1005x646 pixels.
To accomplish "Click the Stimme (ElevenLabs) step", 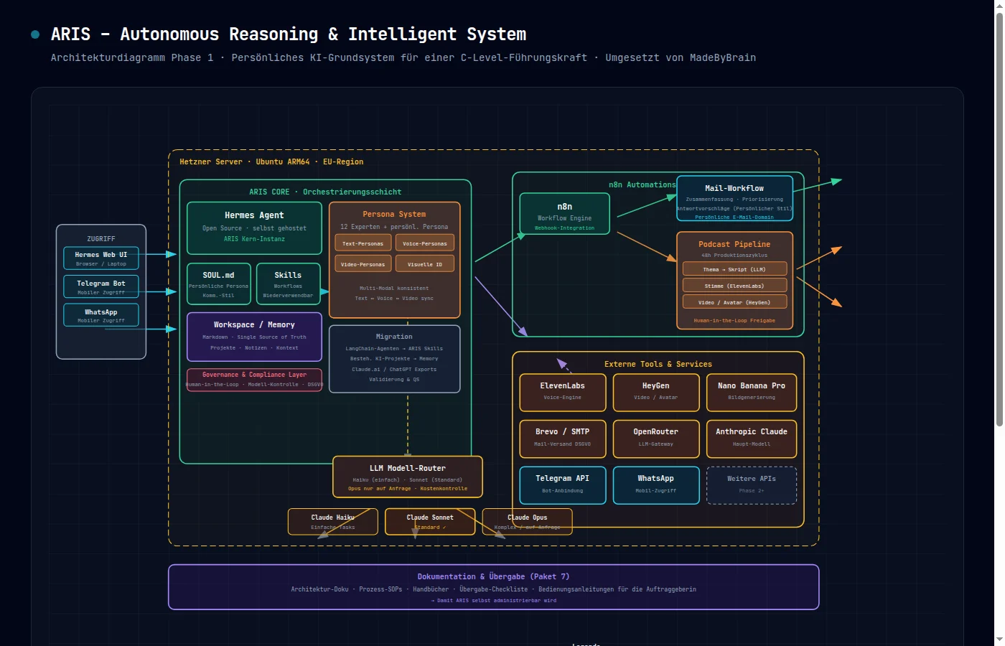I will (734, 286).
